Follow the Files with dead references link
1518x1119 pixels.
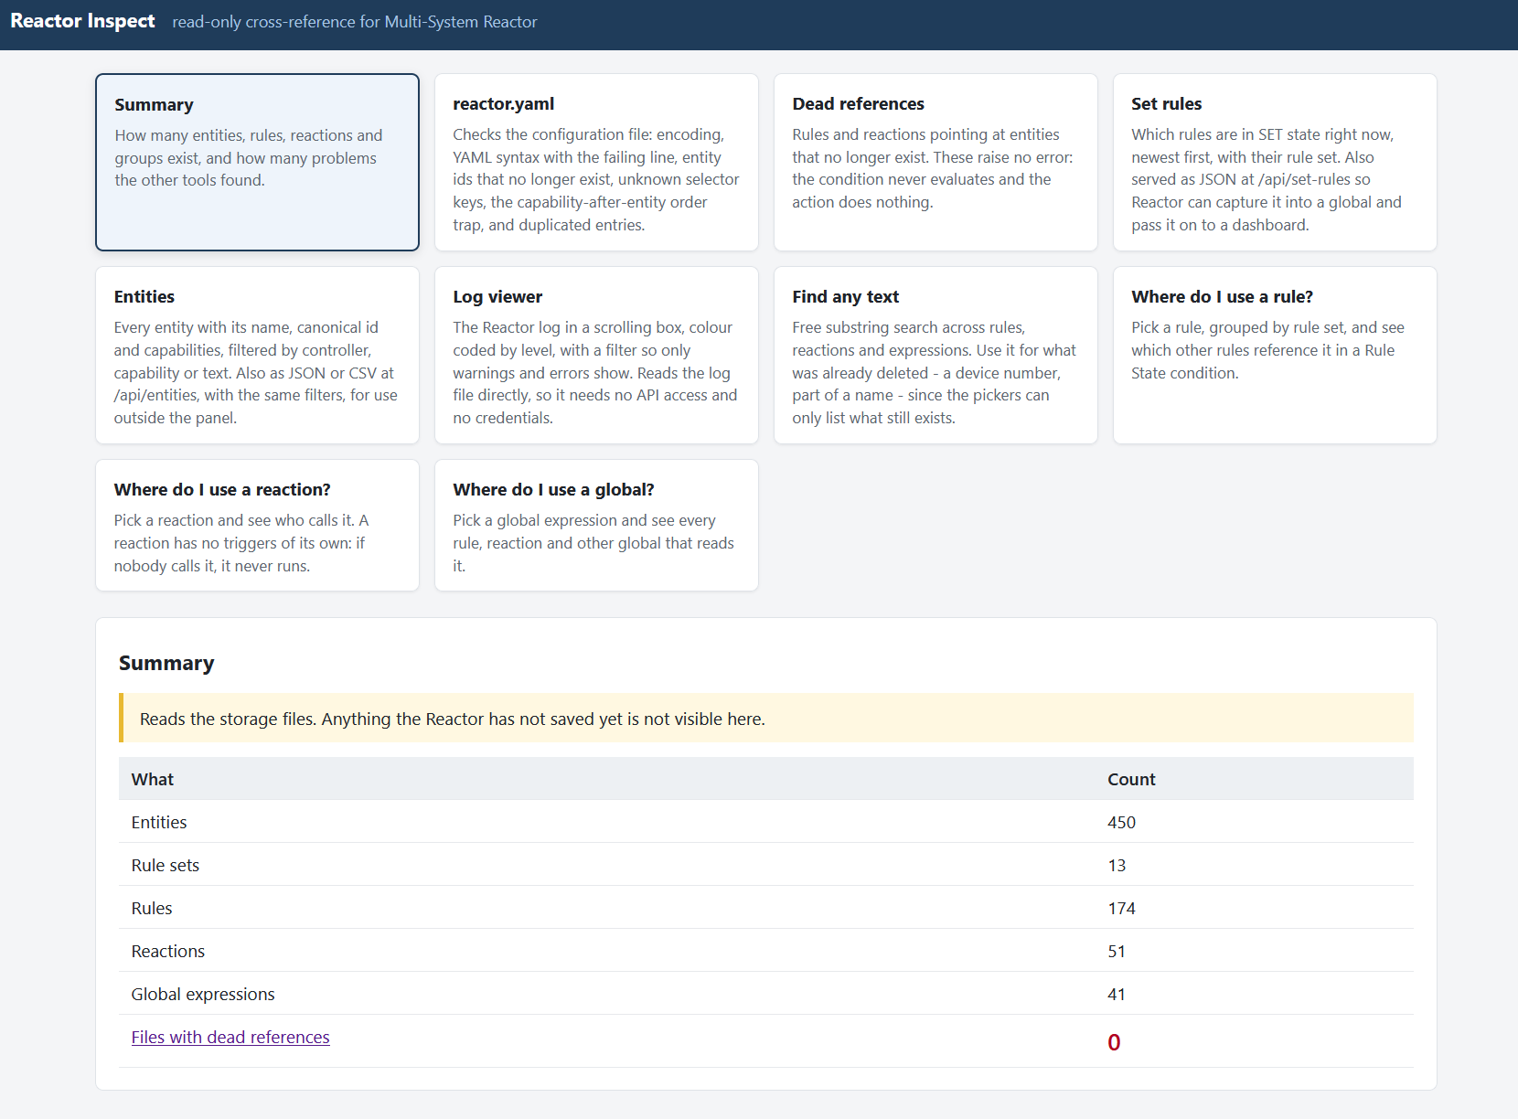pyautogui.click(x=230, y=1037)
